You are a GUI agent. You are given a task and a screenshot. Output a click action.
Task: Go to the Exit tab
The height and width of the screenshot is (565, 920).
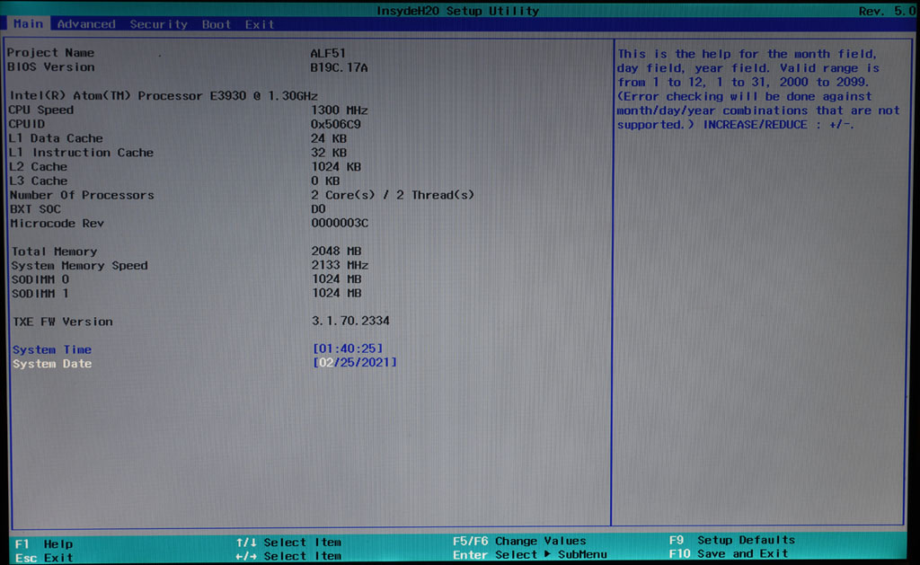click(x=260, y=24)
